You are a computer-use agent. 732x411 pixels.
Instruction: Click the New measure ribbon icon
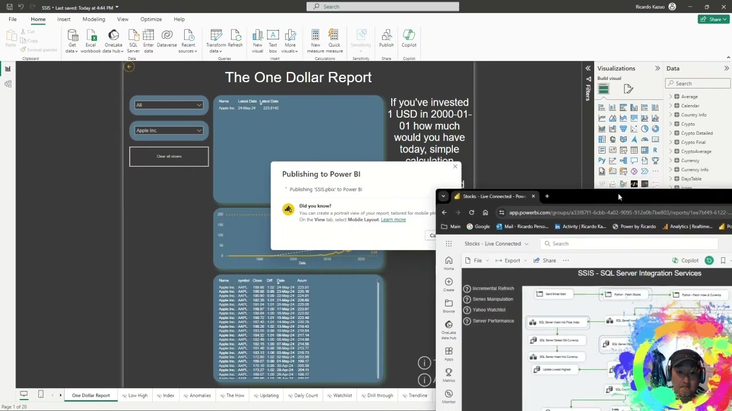point(315,41)
